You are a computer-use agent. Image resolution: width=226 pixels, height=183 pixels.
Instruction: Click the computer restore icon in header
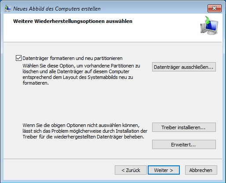click(209, 26)
